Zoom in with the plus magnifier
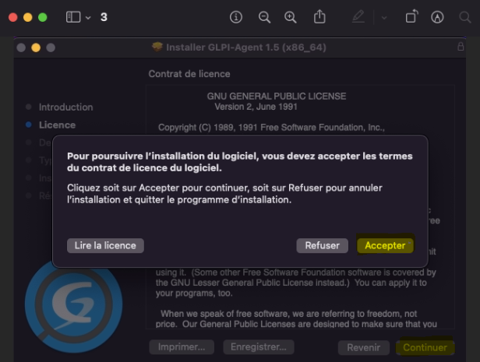 coord(290,17)
